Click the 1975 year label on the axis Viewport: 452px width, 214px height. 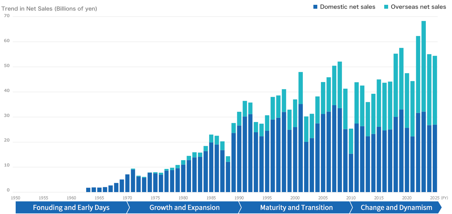(x=155, y=198)
